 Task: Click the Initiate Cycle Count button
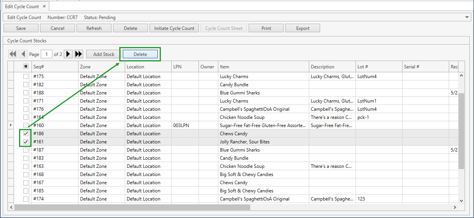click(174, 28)
